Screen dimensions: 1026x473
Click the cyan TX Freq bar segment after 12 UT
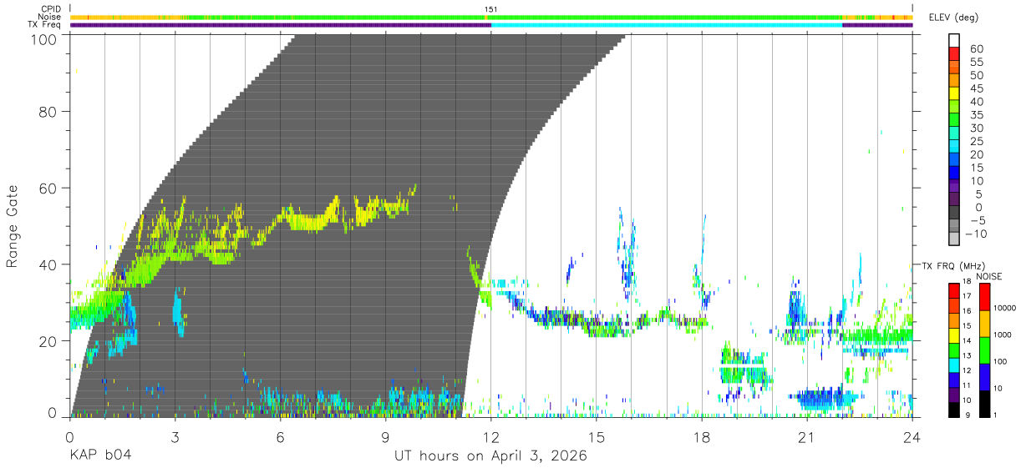coord(667,25)
